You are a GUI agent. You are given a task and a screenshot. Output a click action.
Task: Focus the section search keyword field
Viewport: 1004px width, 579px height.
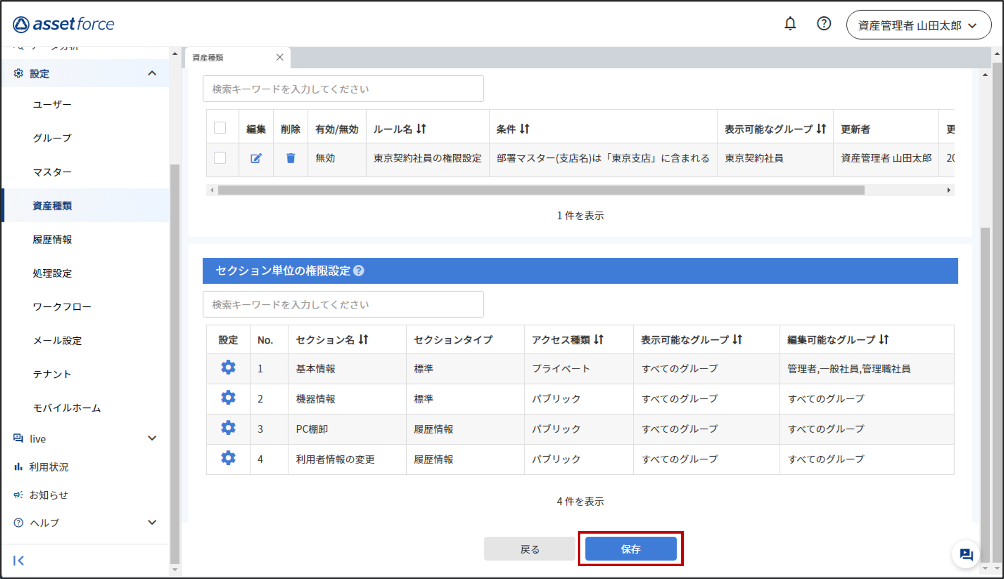(343, 304)
